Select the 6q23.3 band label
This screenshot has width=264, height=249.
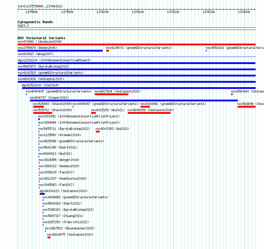[23, 25]
